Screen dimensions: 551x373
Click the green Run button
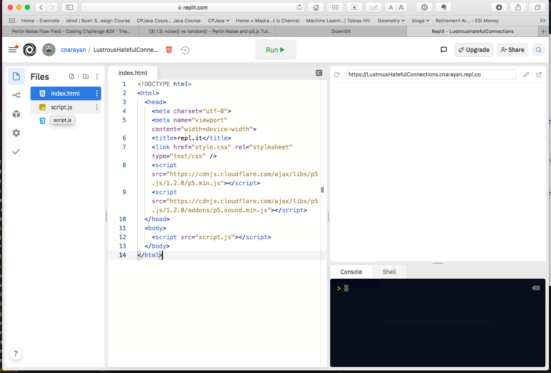(x=276, y=50)
